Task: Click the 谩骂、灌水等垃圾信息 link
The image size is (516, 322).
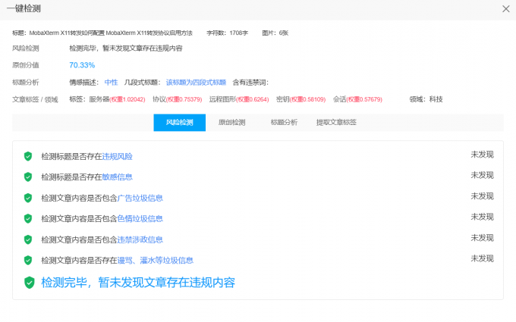Action: (x=156, y=260)
